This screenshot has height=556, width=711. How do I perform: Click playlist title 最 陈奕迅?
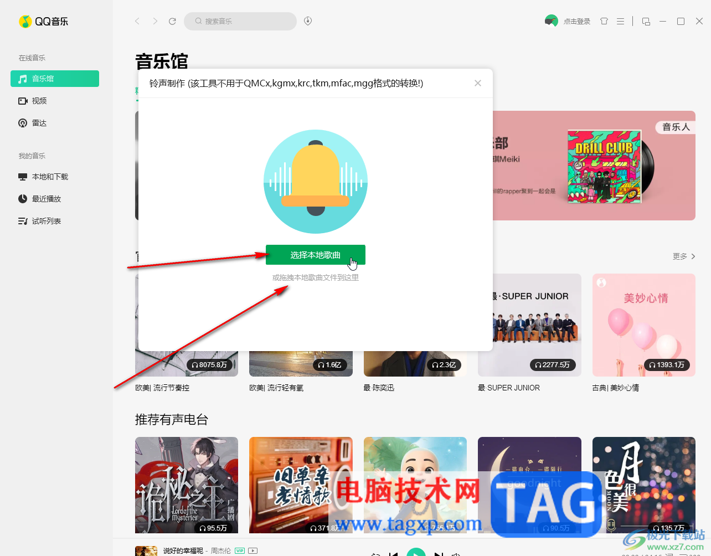379,388
